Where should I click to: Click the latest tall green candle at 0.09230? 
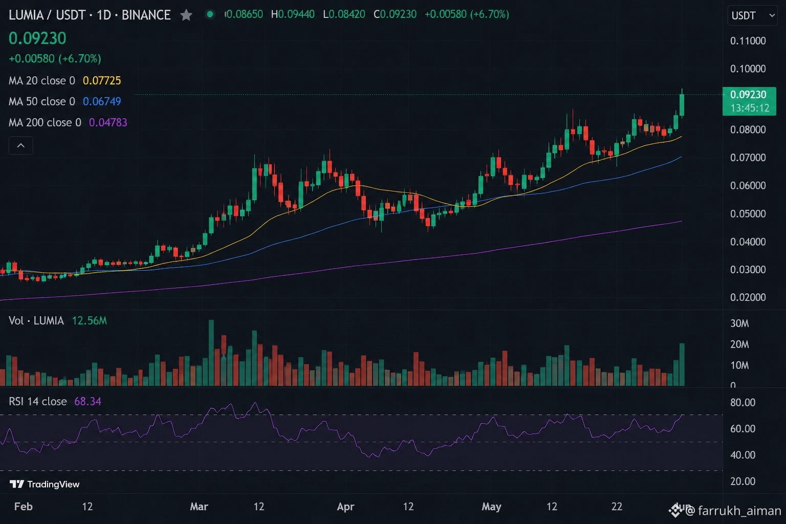[x=682, y=104]
